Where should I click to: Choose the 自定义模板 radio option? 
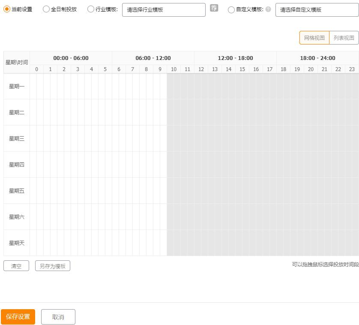click(x=231, y=8)
